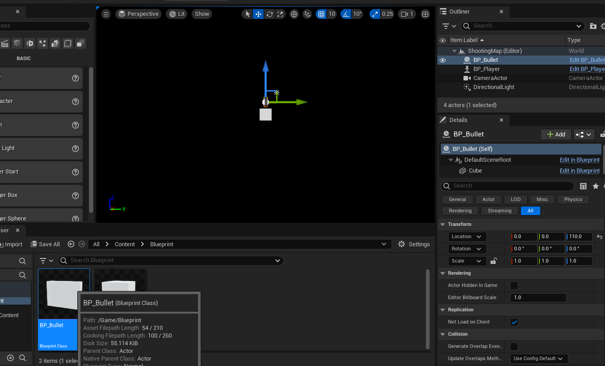The width and height of the screenshot is (605, 366).
Task: Select CameraActor in the Outliner
Action: coord(491,78)
